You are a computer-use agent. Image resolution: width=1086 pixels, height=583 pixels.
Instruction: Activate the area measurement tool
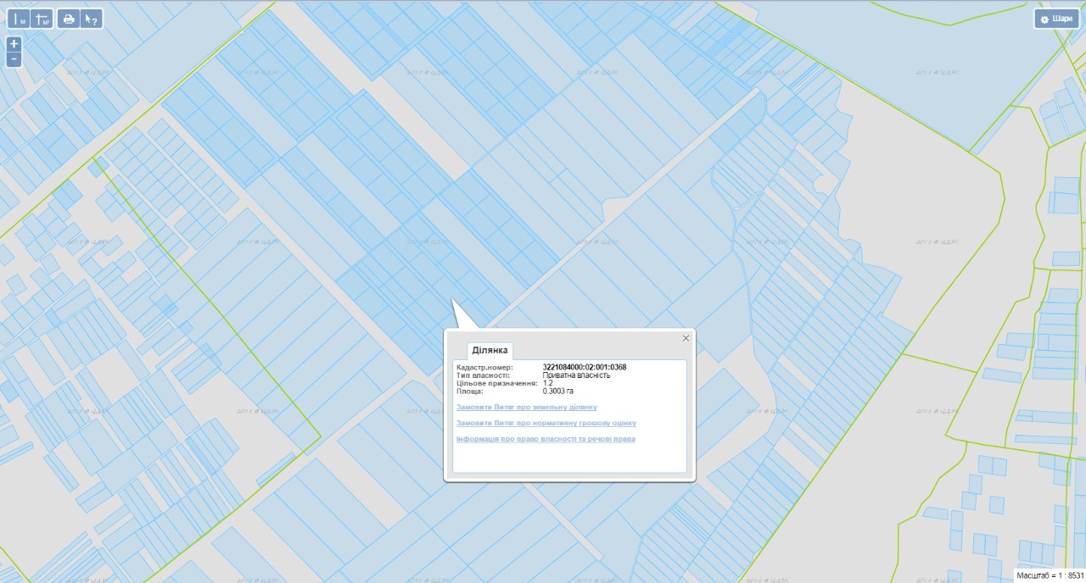click(42, 19)
